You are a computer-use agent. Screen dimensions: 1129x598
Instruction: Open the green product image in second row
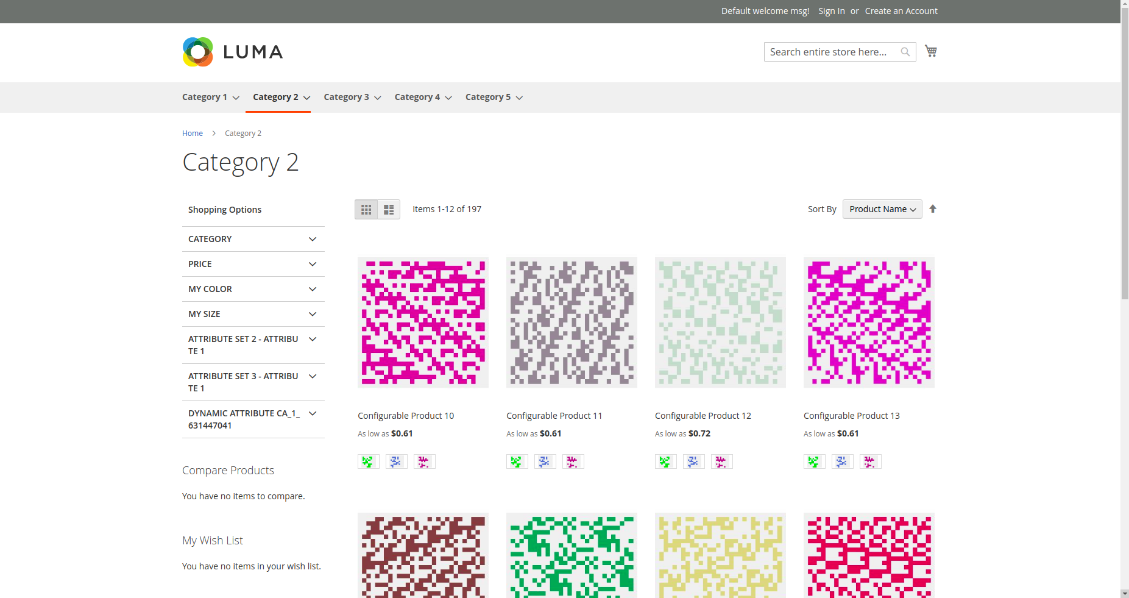point(572,555)
